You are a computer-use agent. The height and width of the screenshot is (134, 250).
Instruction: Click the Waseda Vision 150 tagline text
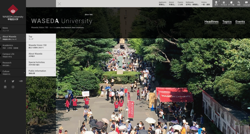point(58,27)
